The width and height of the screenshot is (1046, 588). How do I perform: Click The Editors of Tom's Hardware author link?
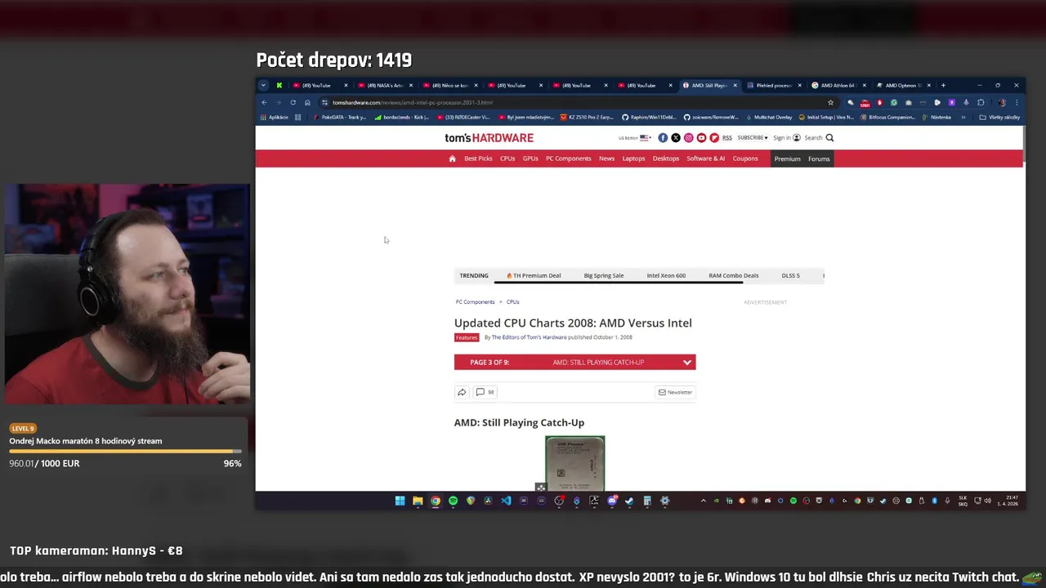pyautogui.click(x=529, y=337)
